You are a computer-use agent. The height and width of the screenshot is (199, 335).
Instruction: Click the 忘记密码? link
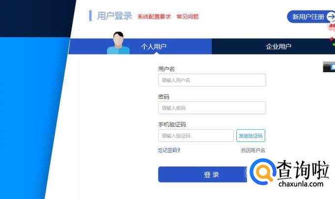coord(169,150)
